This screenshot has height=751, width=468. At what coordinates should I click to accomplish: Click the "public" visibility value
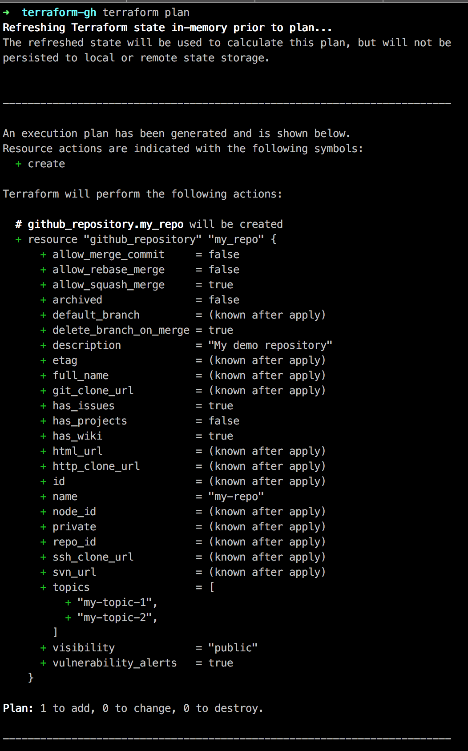pos(233,648)
